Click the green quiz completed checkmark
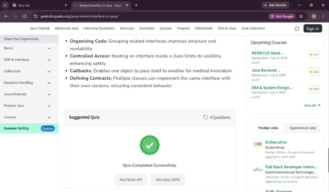The image size is (329, 192). coord(149,145)
